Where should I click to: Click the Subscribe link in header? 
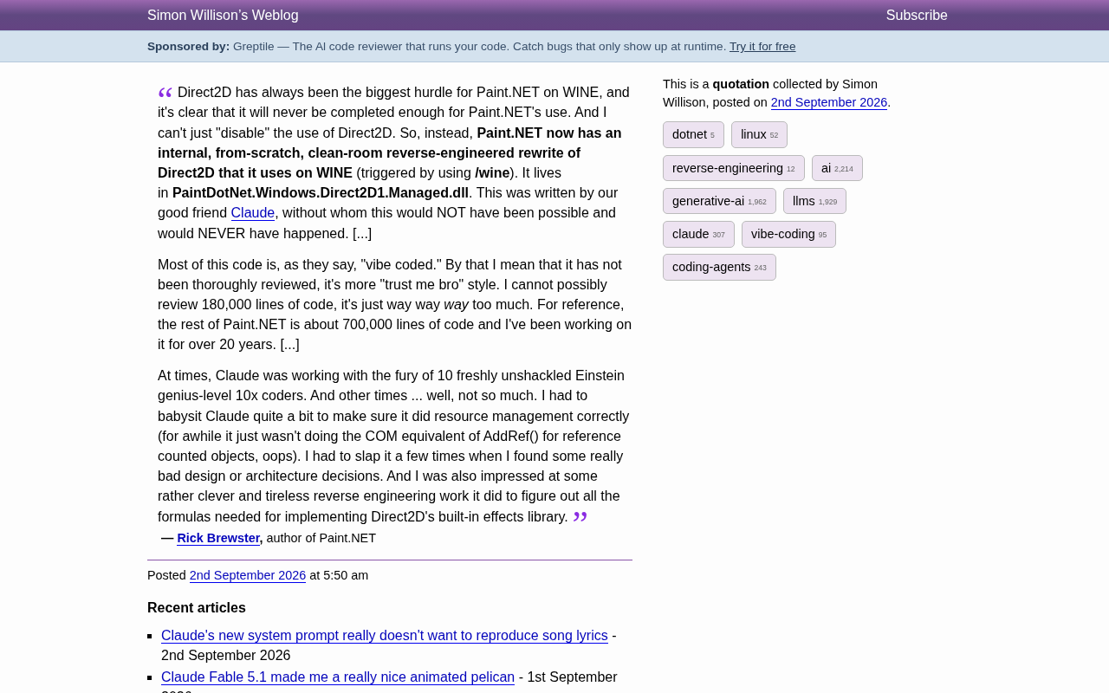[x=917, y=15]
